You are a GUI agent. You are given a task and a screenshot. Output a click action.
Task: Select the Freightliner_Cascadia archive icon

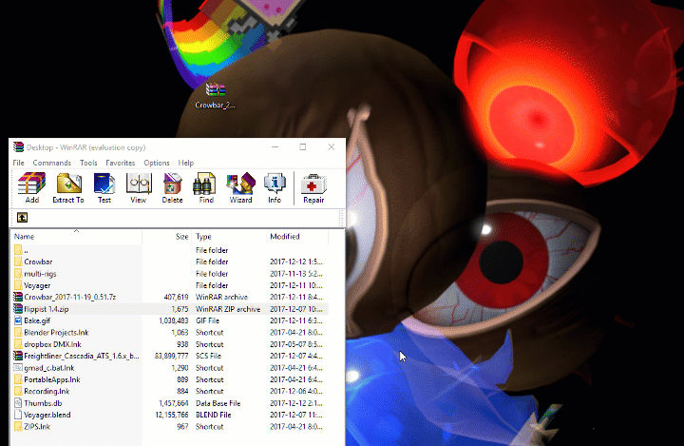[x=18, y=356]
